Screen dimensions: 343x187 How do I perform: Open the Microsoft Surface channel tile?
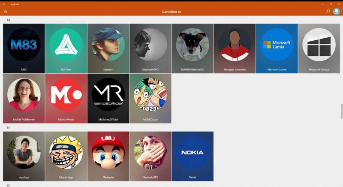click(319, 48)
